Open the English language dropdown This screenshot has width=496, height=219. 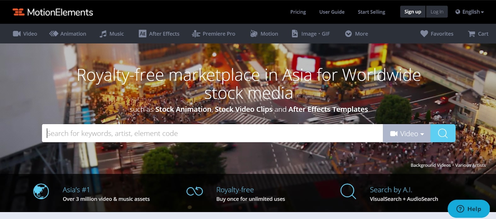[x=470, y=12]
